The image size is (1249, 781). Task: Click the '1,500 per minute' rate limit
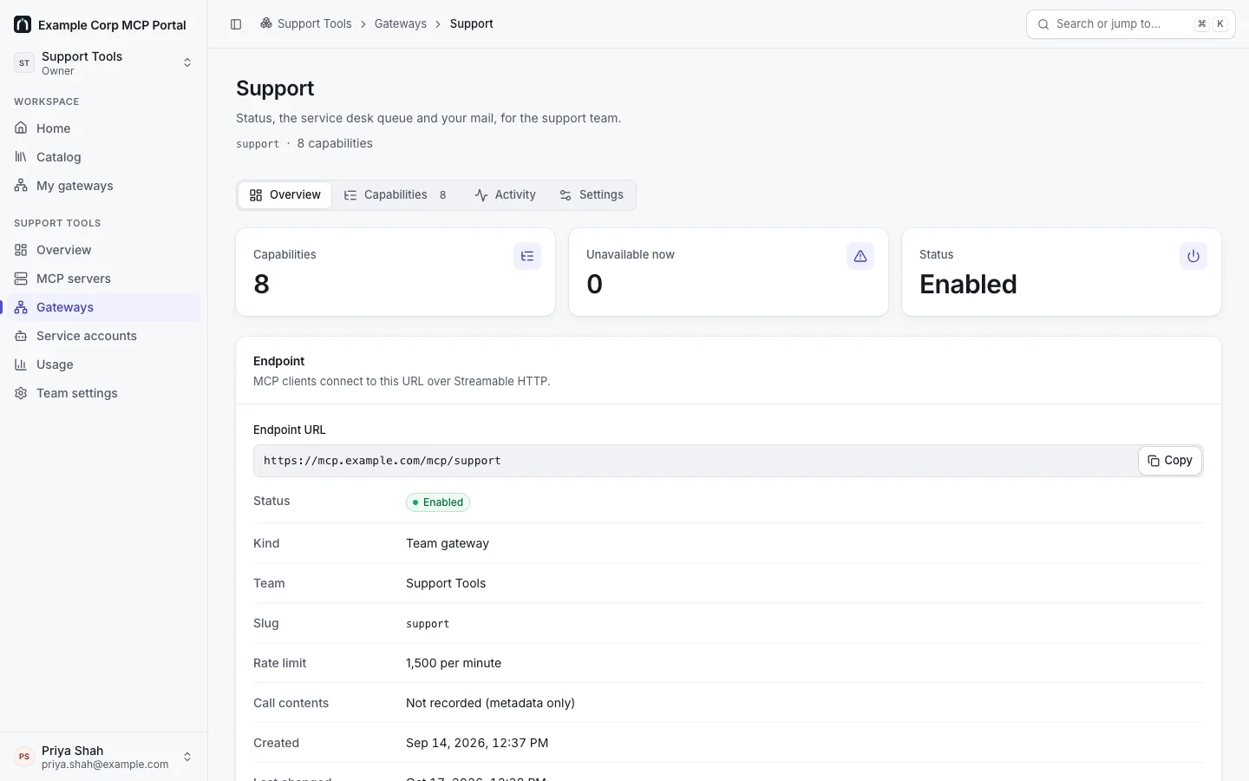(454, 663)
